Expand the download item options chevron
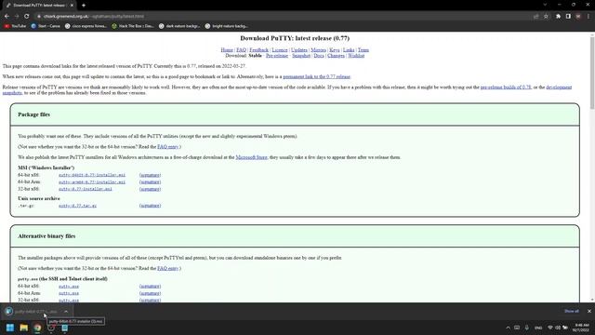Screen dimensions: 595x335 coord(66,312)
